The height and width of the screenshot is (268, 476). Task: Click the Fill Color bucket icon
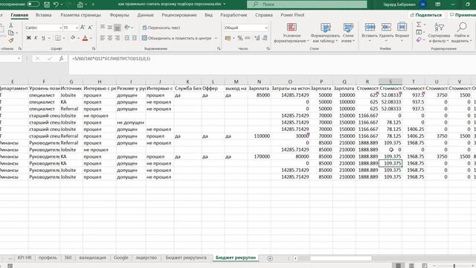tap(73, 38)
